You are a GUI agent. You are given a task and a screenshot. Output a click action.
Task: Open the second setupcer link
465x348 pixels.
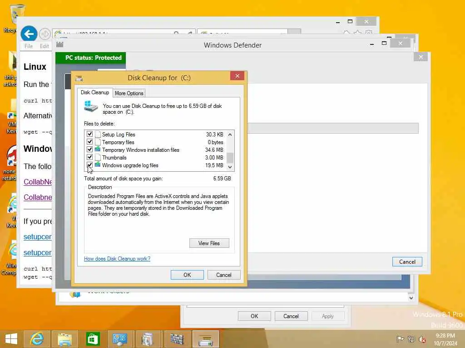(38, 252)
